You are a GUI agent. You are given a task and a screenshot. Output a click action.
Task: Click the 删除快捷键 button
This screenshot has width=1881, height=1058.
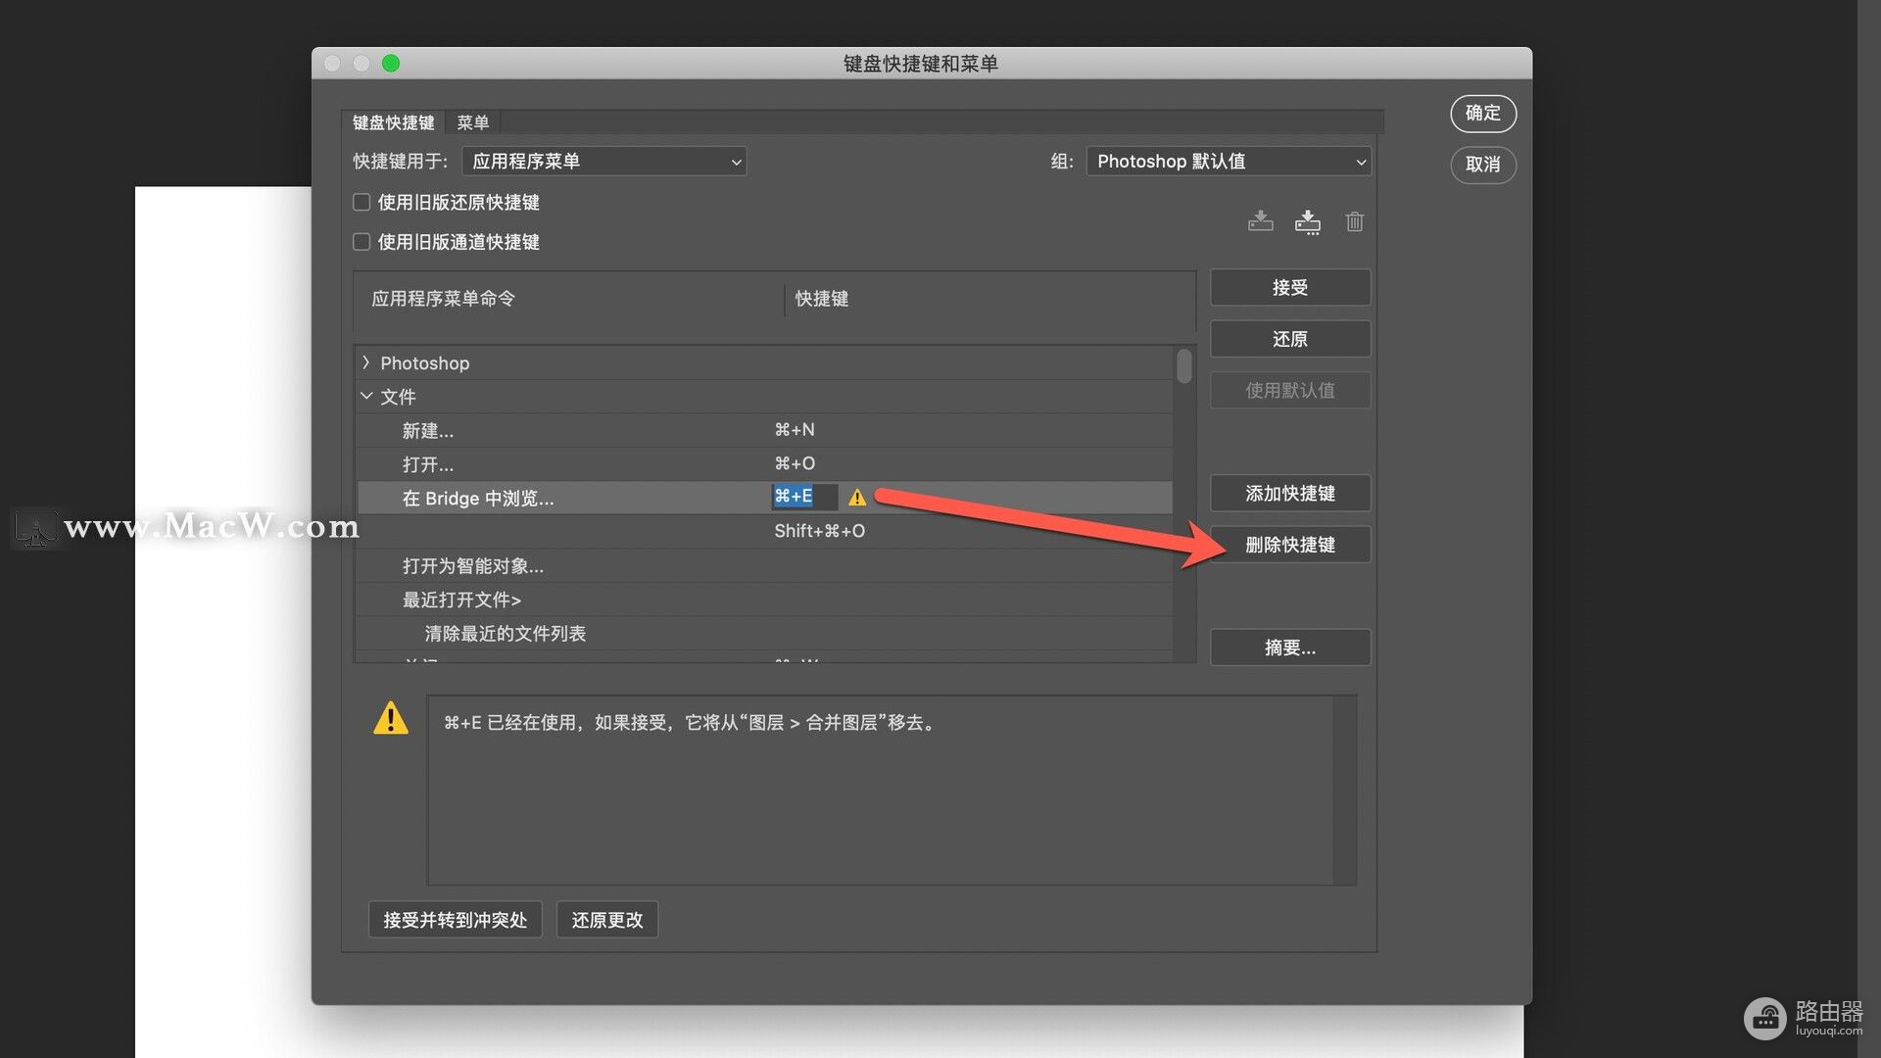1290,545
